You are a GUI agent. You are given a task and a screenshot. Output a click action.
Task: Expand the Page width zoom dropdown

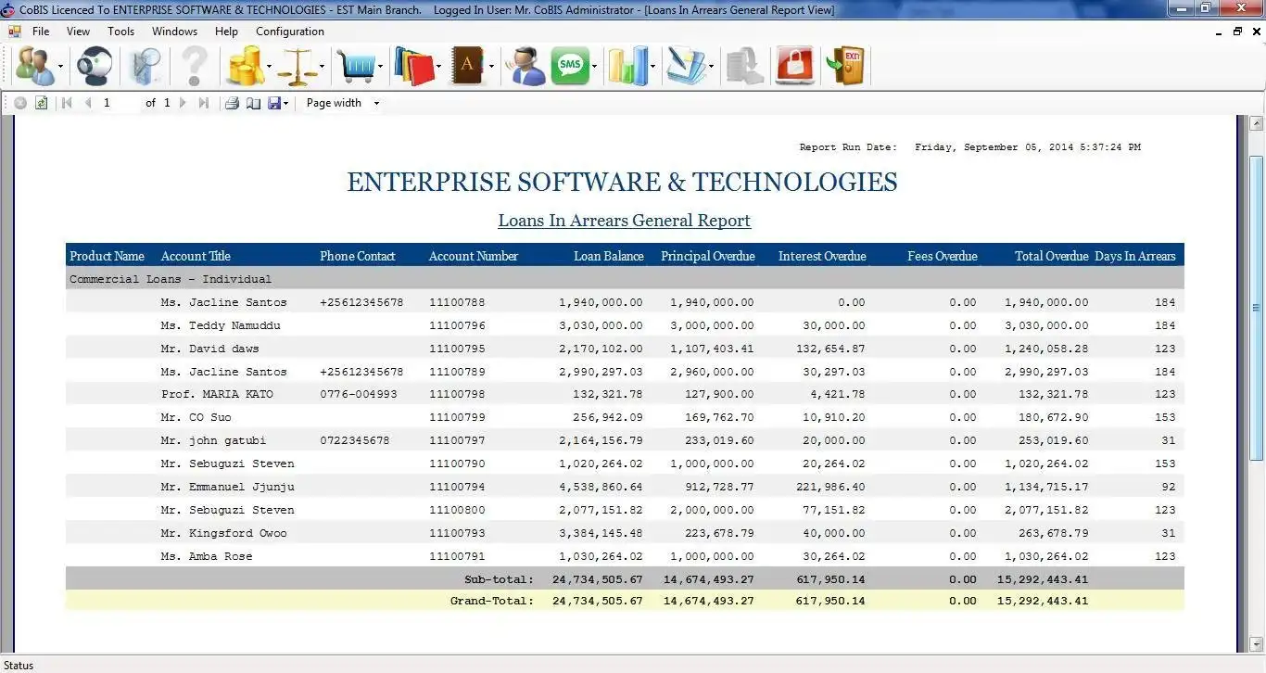click(376, 103)
